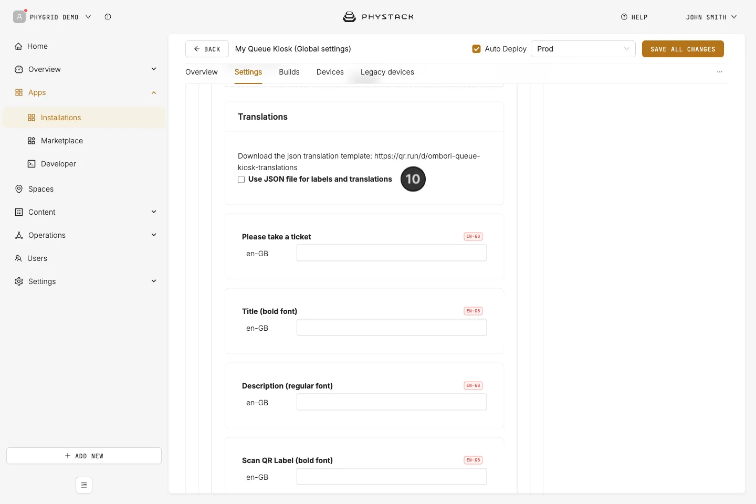Click the Users people icon

point(19,258)
